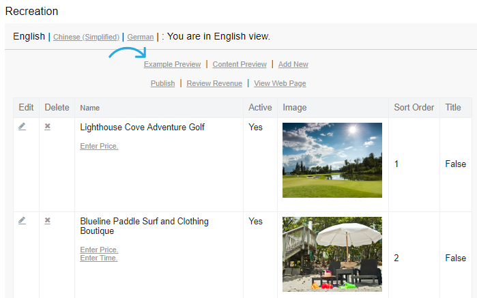Screen dimensions: 477x298
Task: Open the beach umbrella image thumbnail
Action: pyautogui.click(x=332, y=254)
